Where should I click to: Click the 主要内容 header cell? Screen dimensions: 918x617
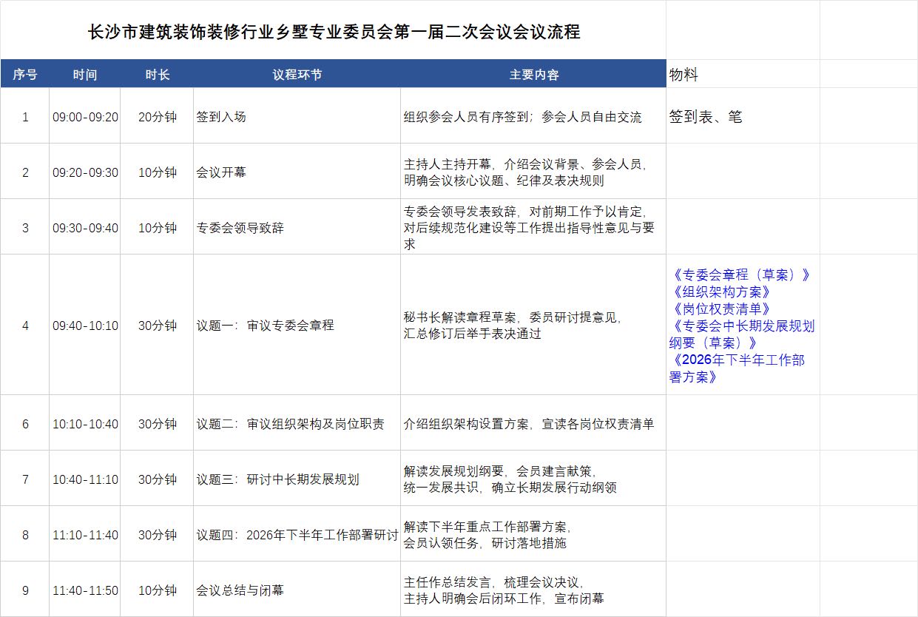click(533, 74)
